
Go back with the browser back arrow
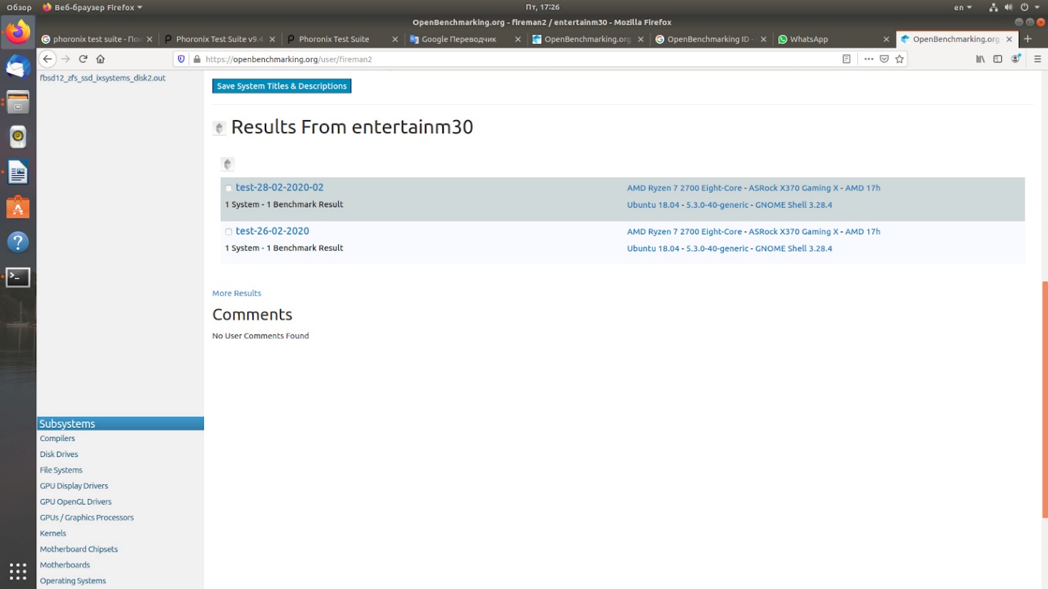pyautogui.click(x=48, y=59)
